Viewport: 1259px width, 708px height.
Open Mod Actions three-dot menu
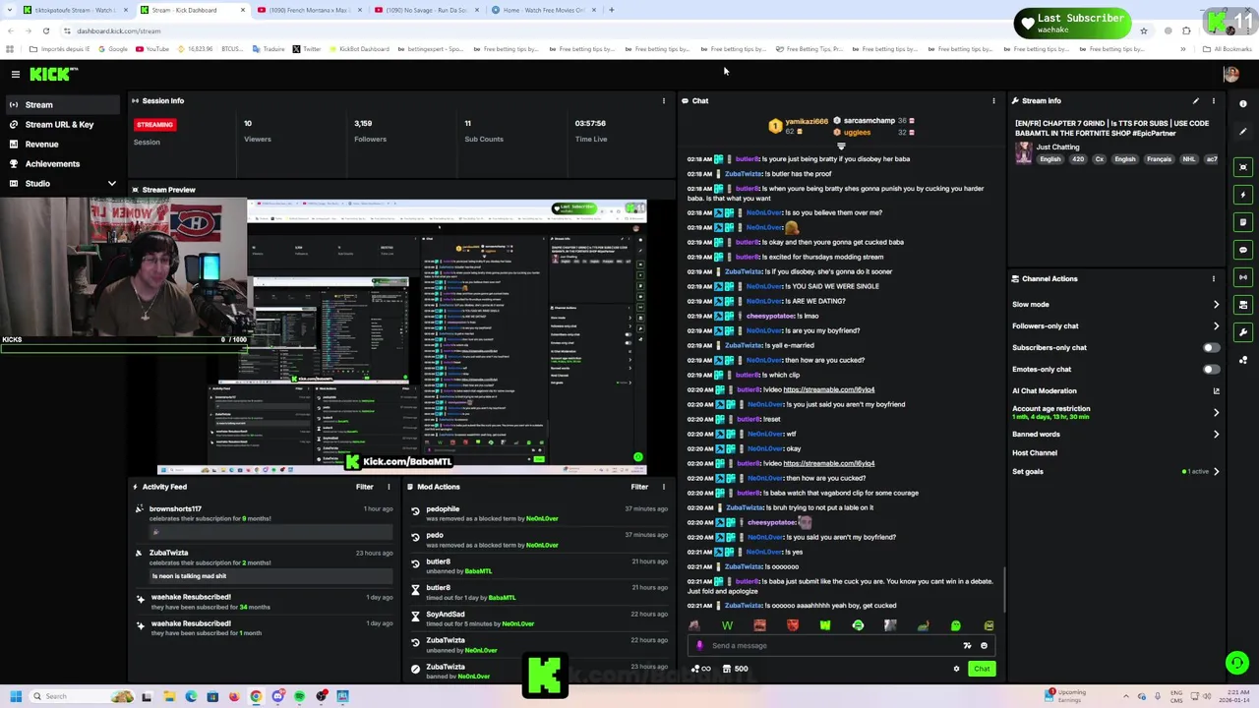tap(663, 487)
